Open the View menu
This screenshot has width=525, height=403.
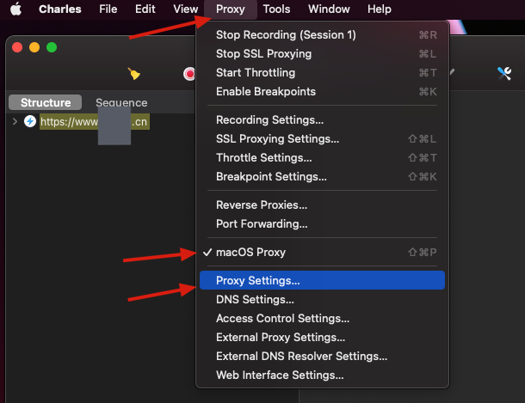186,9
